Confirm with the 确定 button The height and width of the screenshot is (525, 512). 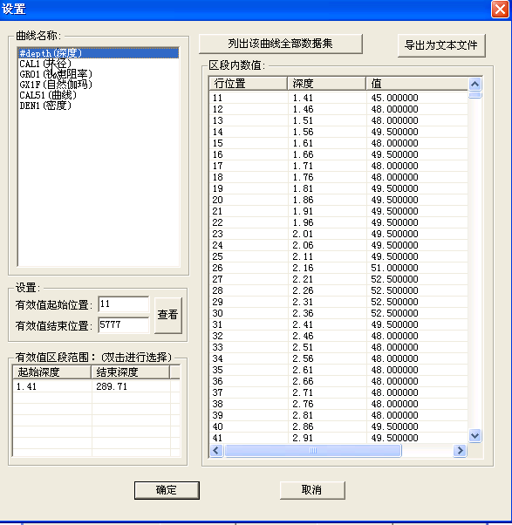(x=167, y=490)
